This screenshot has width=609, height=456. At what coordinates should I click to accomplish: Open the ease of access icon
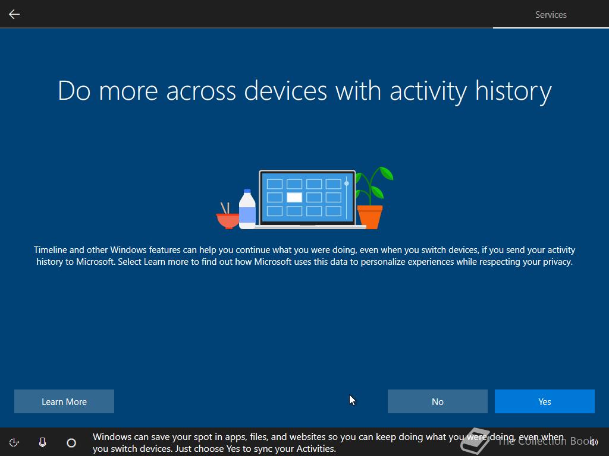click(x=14, y=442)
